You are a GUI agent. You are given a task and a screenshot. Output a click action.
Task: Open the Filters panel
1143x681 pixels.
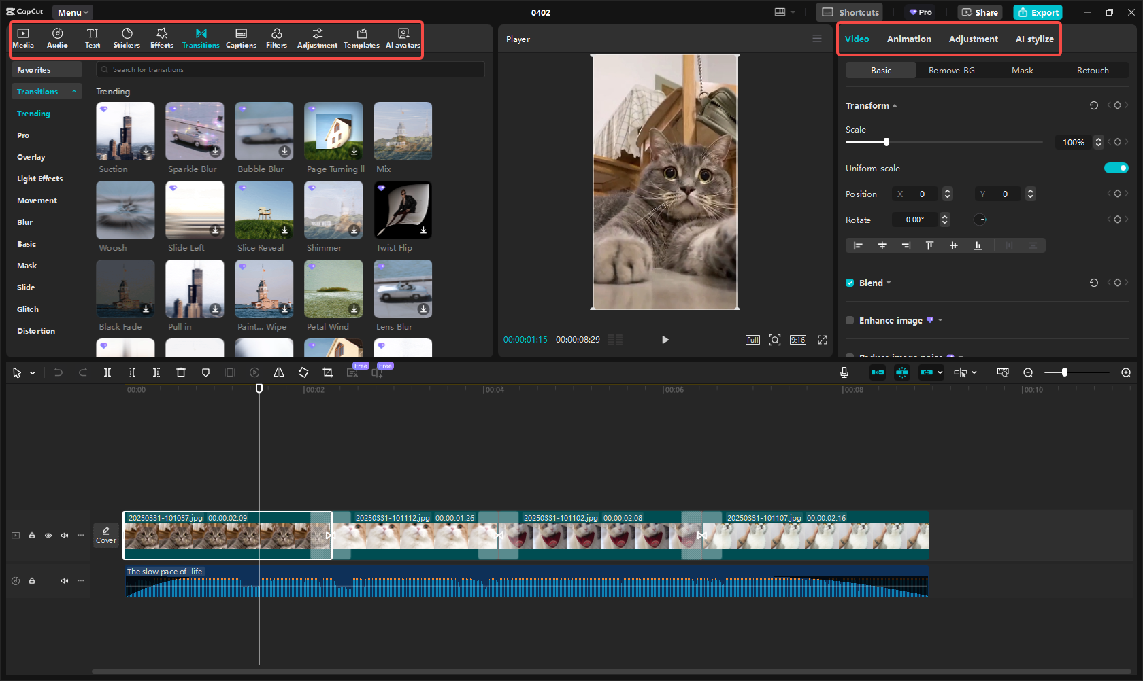[276, 37]
